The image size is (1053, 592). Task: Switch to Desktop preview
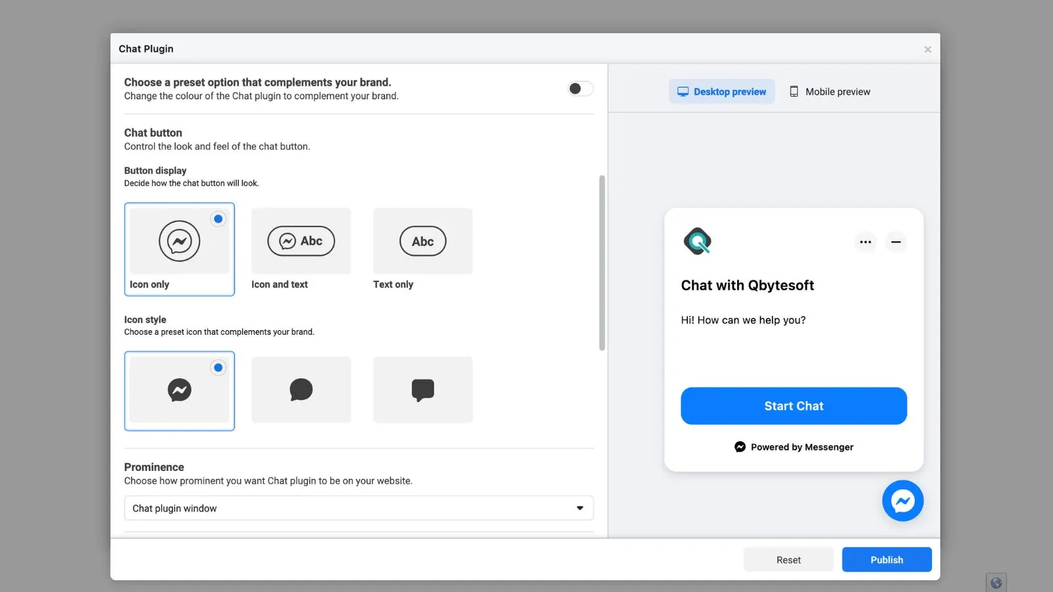click(721, 91)
